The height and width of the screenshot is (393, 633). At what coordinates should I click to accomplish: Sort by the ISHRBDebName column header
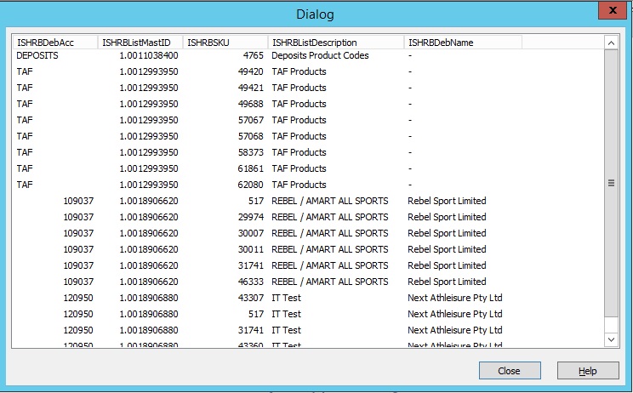pyautogui.click(x=463, y=42)
